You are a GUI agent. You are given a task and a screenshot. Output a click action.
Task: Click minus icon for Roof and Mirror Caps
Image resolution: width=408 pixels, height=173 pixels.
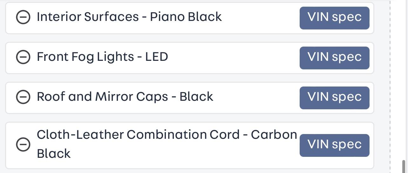(x=23, y=97)
